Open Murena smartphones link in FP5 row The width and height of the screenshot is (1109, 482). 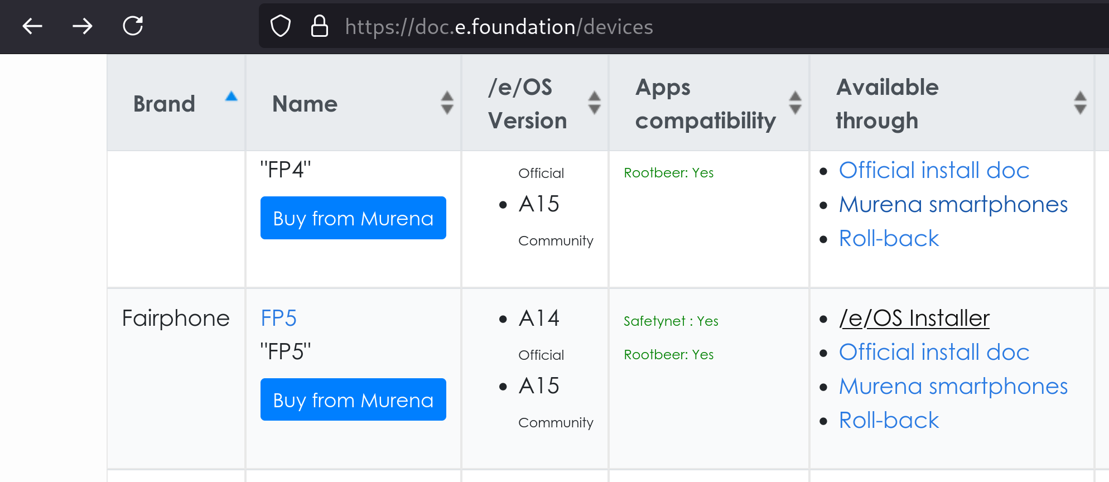(953, 386)
